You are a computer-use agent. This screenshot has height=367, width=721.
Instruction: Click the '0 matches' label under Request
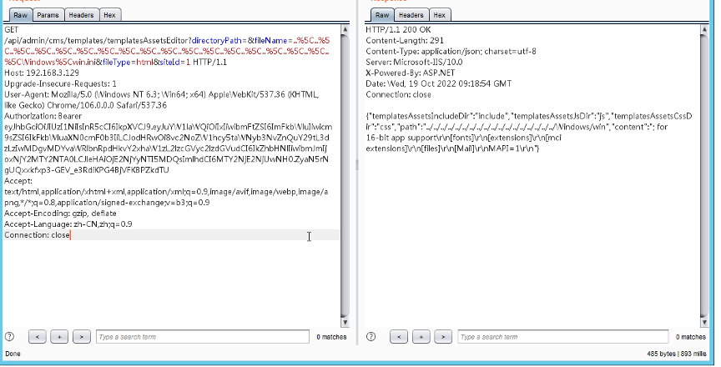click(x=331, y=337)
